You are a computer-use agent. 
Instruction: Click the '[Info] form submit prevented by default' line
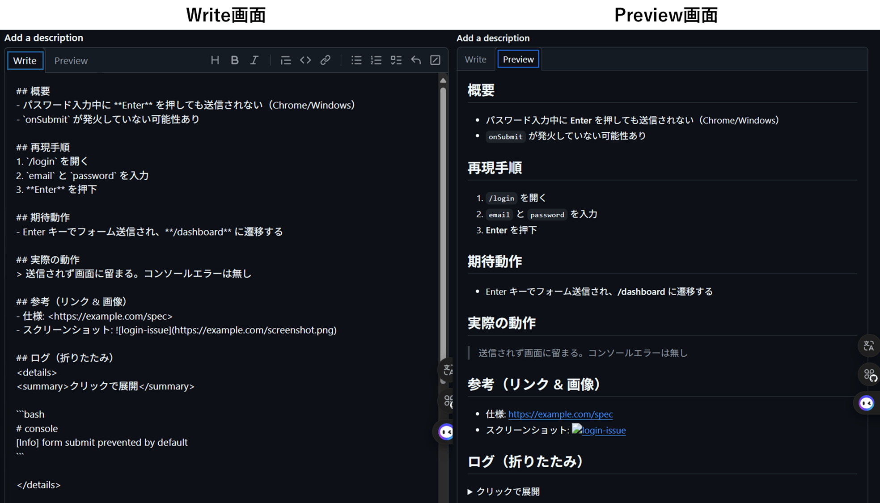tap(102, 443)
